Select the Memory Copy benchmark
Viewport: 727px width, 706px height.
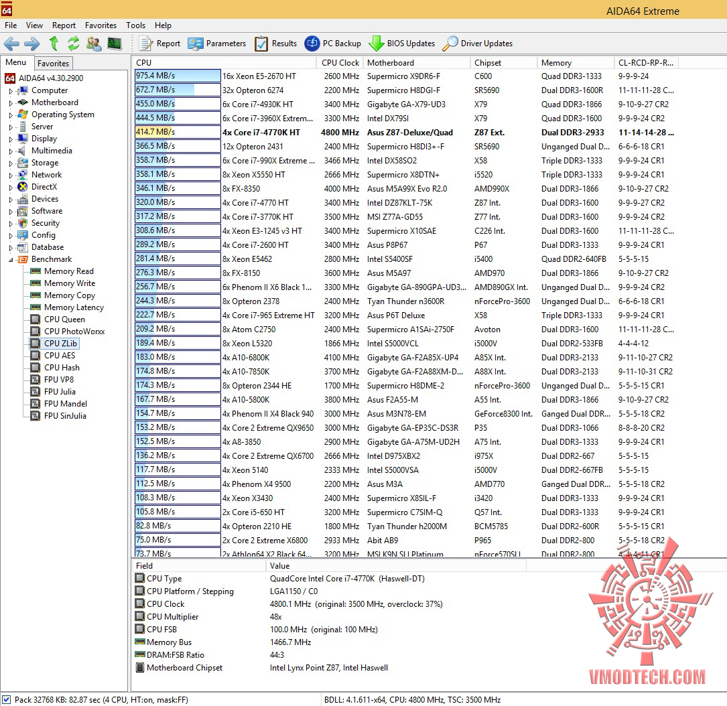62,295
